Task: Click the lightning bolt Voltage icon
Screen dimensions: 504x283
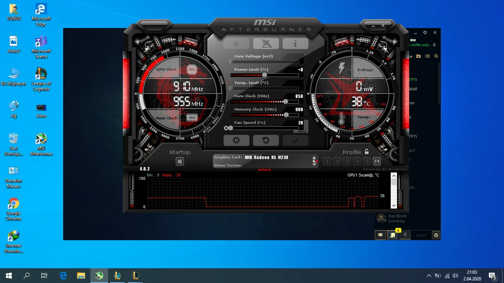Action: coord(342,69)
